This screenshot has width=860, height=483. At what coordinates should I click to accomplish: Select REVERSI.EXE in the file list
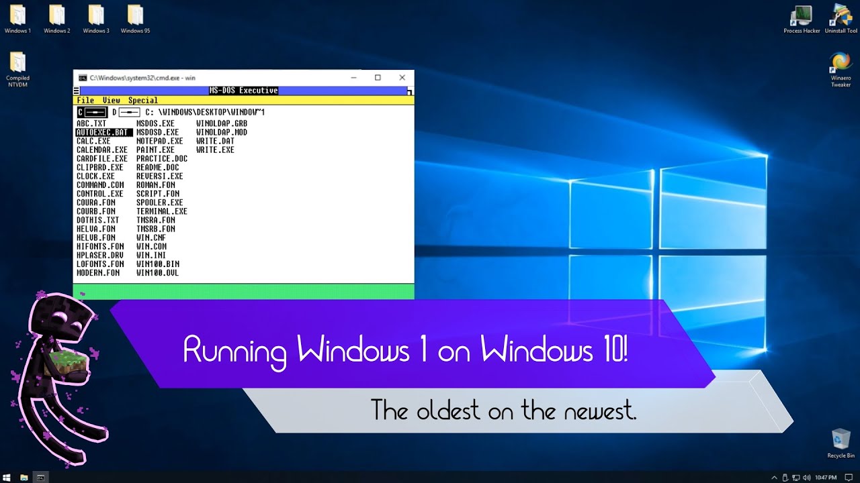(x=160, y=176)
